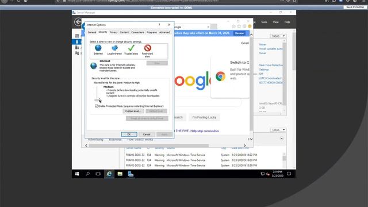Click browser scroll-left arrow
The height and width of the screenshot is (207, 368).
pyautogui.click(x=86, y=145)
